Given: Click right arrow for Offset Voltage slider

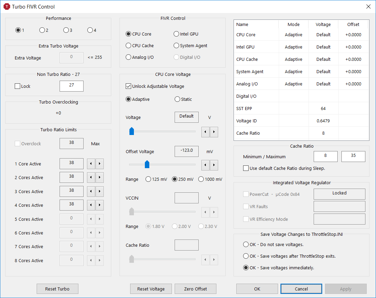Looking at the screenshot, I should pyautogui.click(x=214, y=165).
